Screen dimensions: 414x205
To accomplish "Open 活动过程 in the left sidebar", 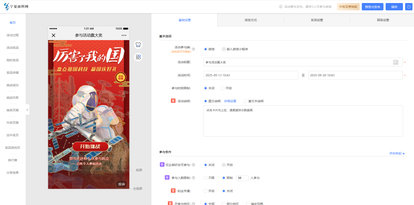I will [x=13, y=35].
